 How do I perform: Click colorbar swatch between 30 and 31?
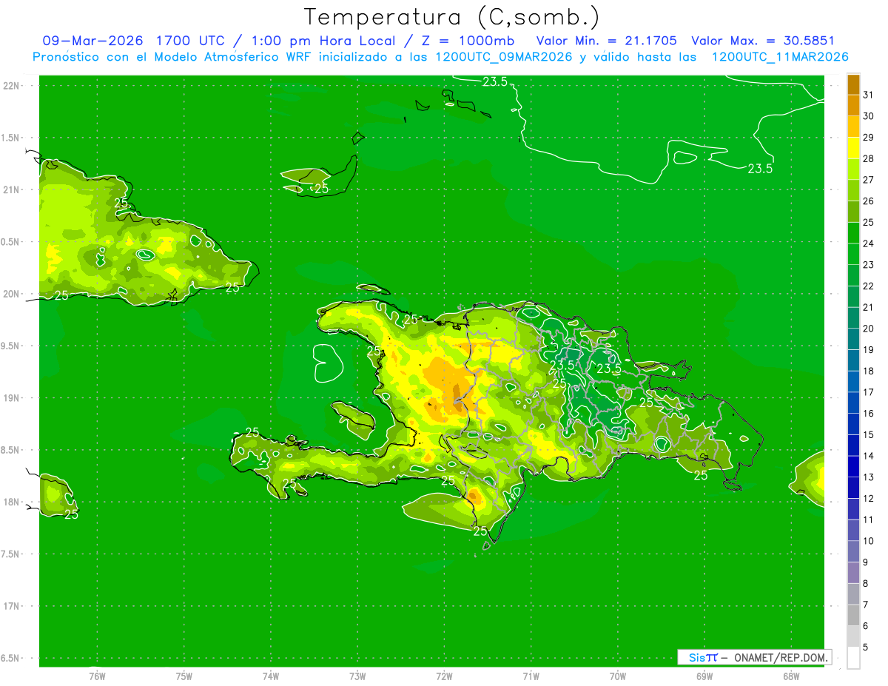pyautogui.click(x=853, y=106)
